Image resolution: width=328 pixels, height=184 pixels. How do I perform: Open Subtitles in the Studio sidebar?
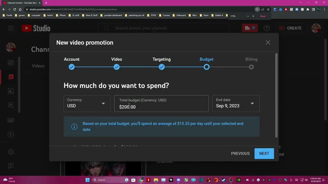click(11, 120)
